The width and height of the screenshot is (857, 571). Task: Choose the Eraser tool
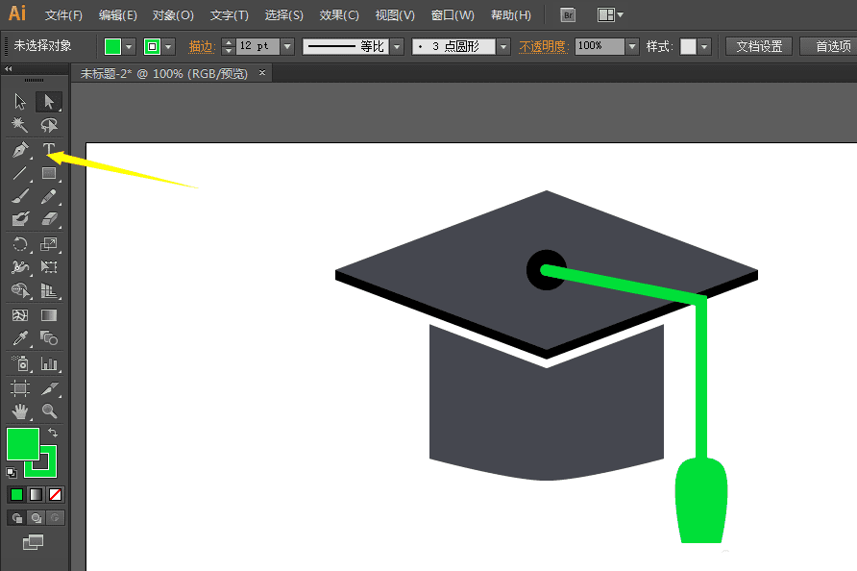[x=49, y=220]
